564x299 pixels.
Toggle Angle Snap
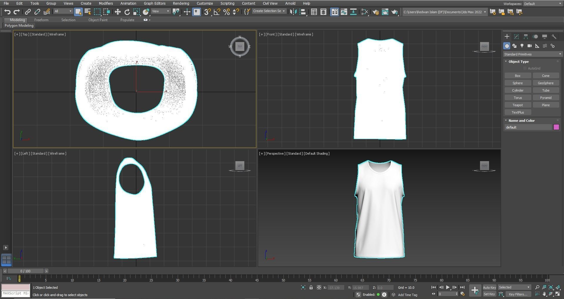coord(217,12)
